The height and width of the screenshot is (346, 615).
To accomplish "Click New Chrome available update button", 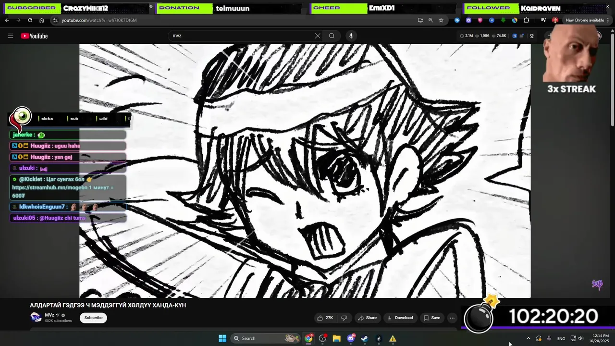I will (585, 20).
